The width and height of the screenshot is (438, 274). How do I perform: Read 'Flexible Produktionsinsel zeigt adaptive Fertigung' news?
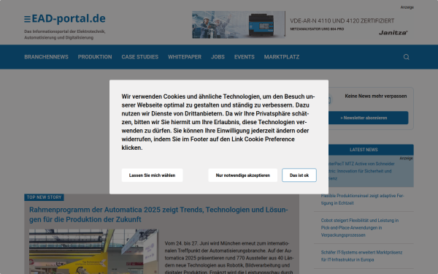click(x=362, y=199)
